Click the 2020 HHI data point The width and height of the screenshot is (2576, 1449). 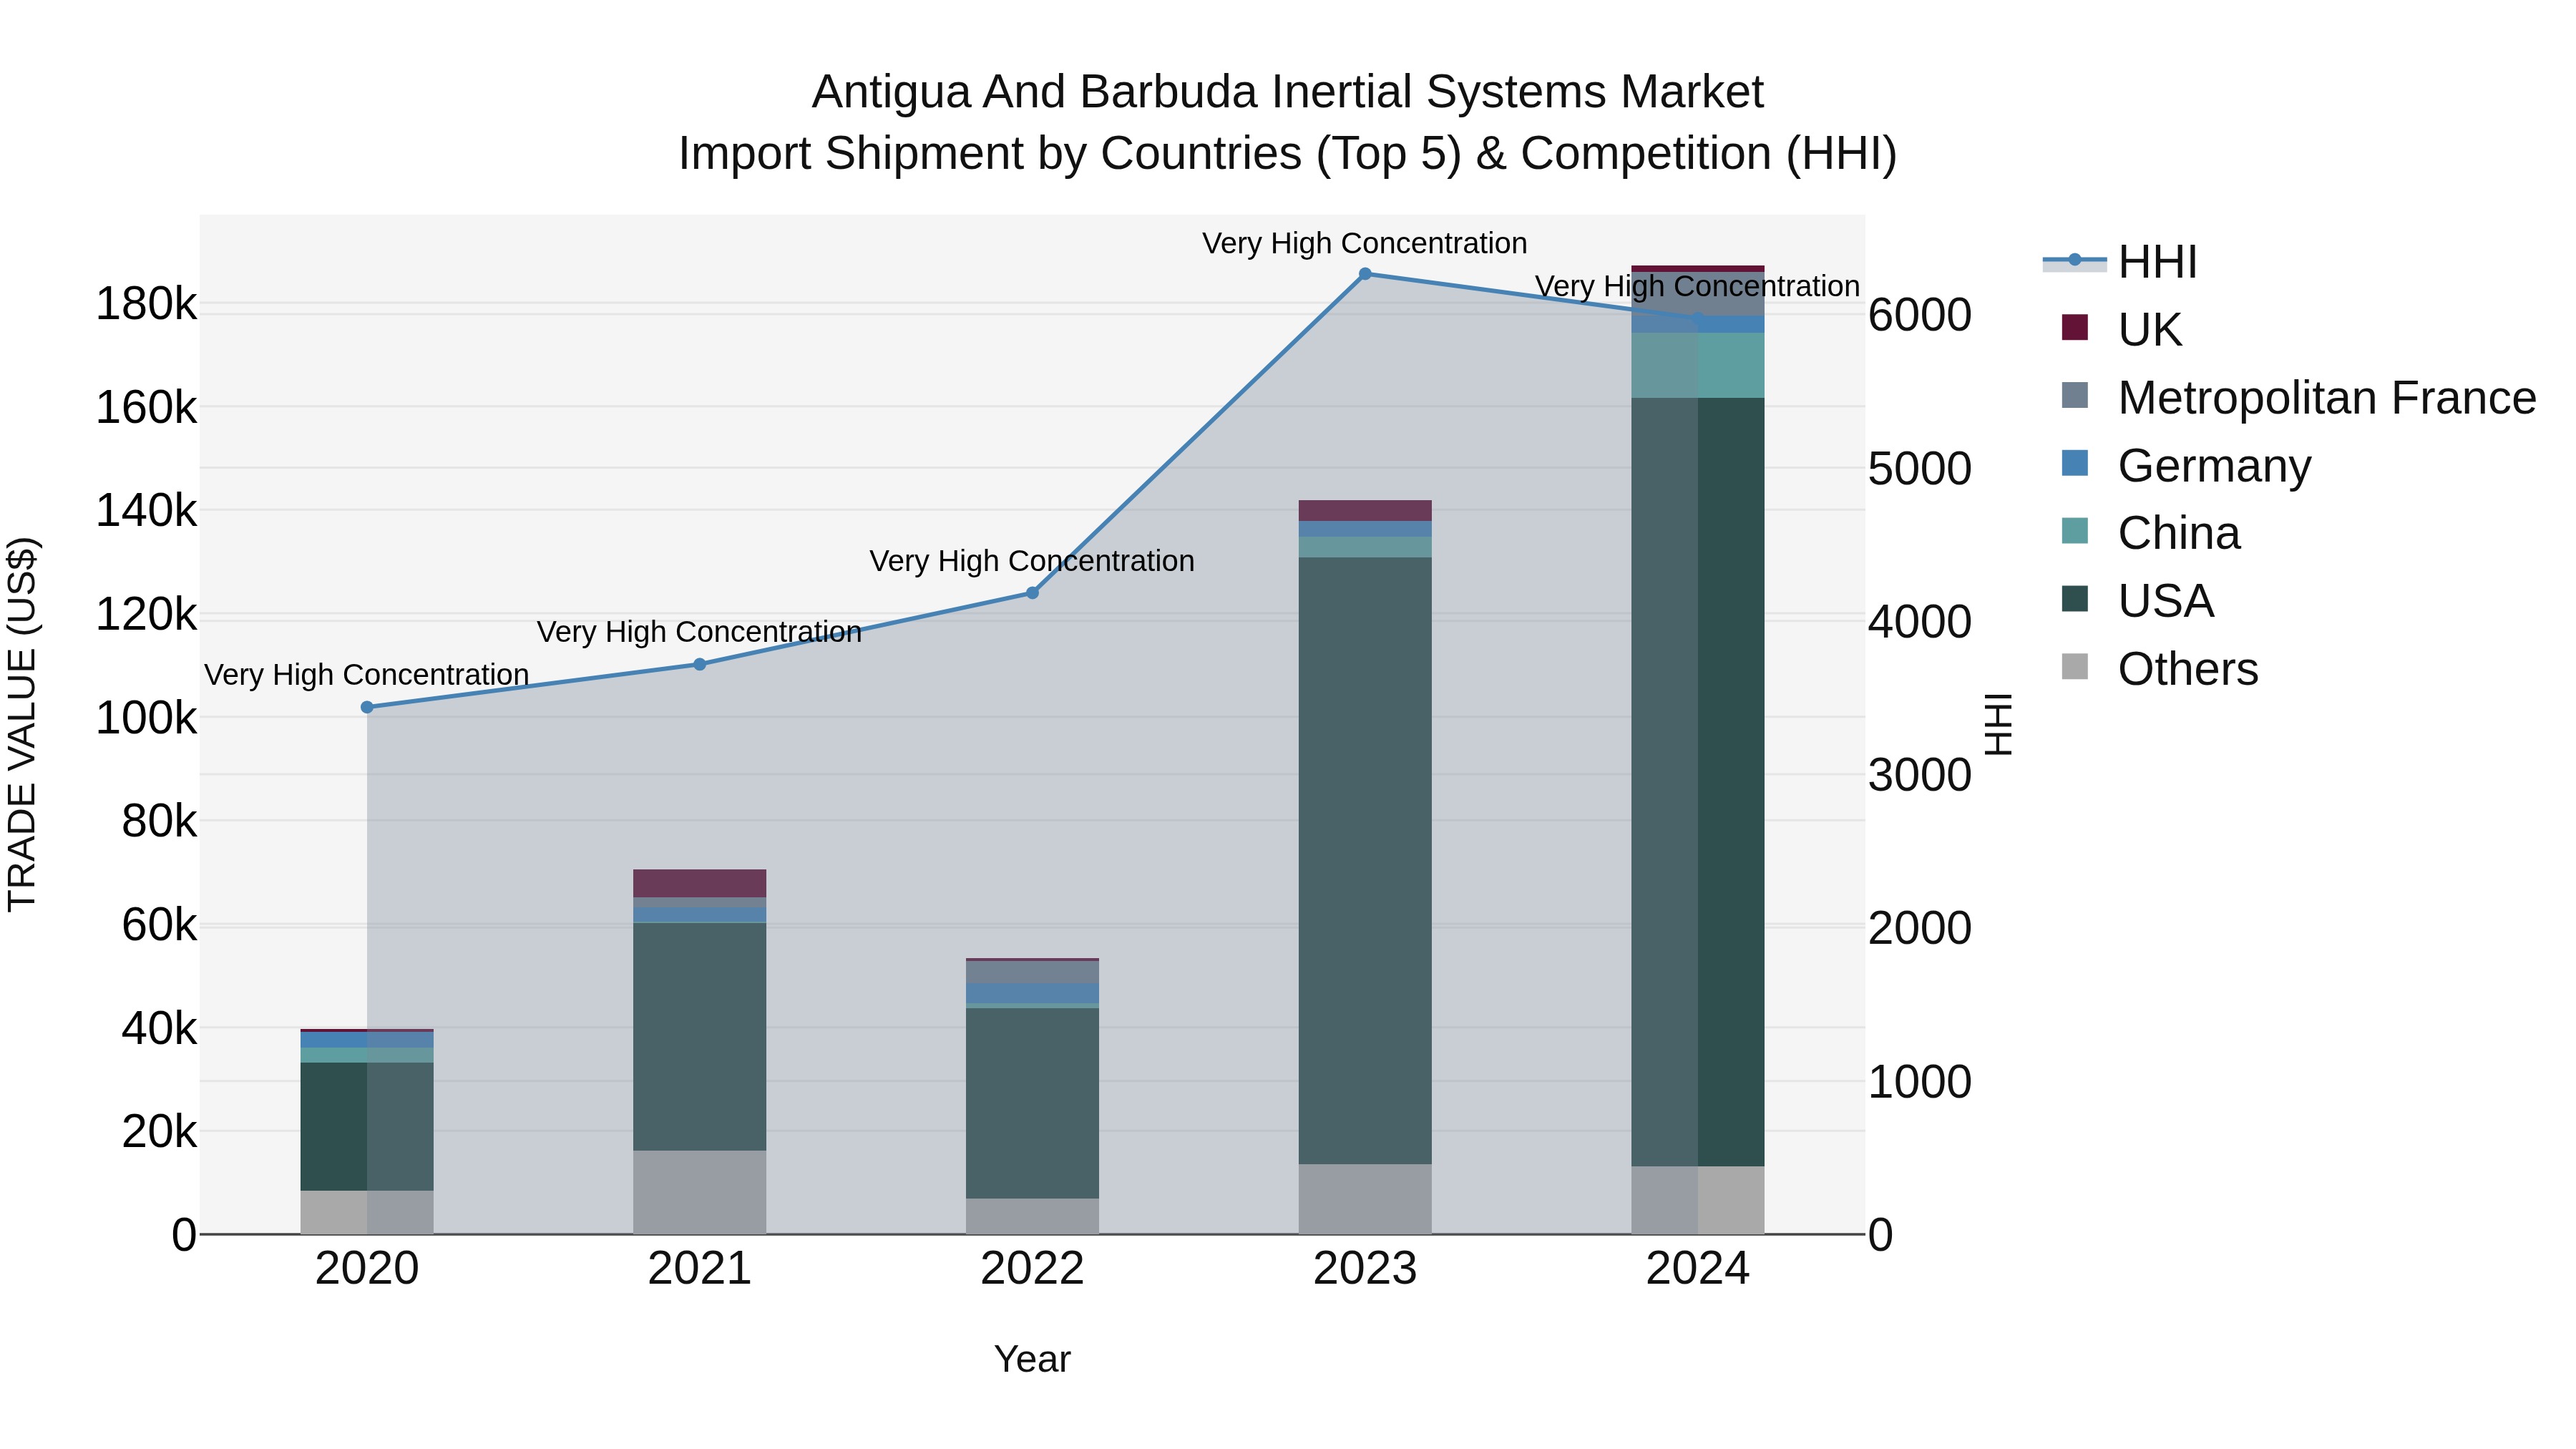point(367,707)
